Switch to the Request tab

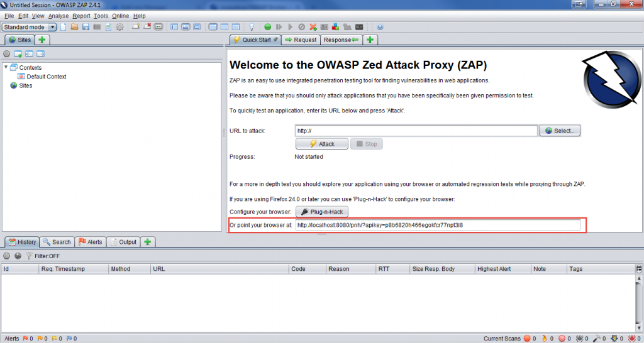pos(301,40)
